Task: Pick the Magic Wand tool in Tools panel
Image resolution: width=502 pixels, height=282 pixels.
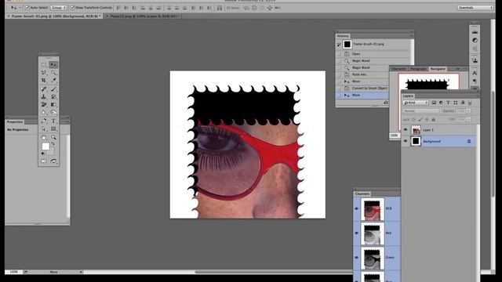Action: click(x=53, y=73)
